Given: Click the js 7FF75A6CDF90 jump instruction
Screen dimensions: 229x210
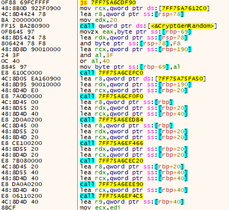Looking at the screenshot, I should [x=108, y=3].
